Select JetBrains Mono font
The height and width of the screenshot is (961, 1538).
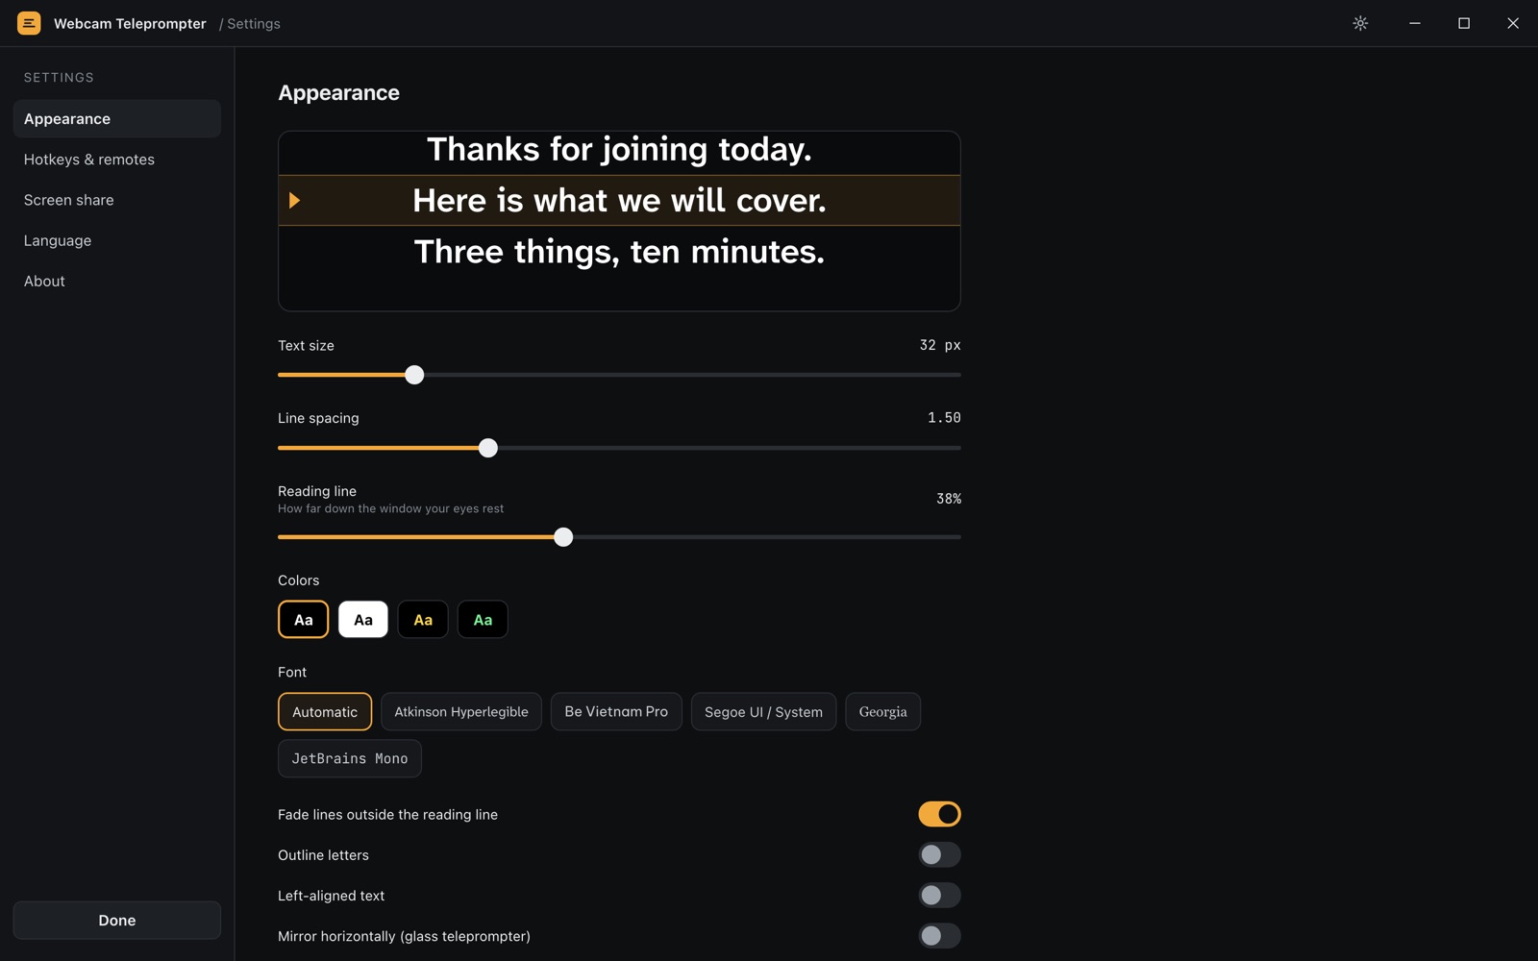(350, 758)
